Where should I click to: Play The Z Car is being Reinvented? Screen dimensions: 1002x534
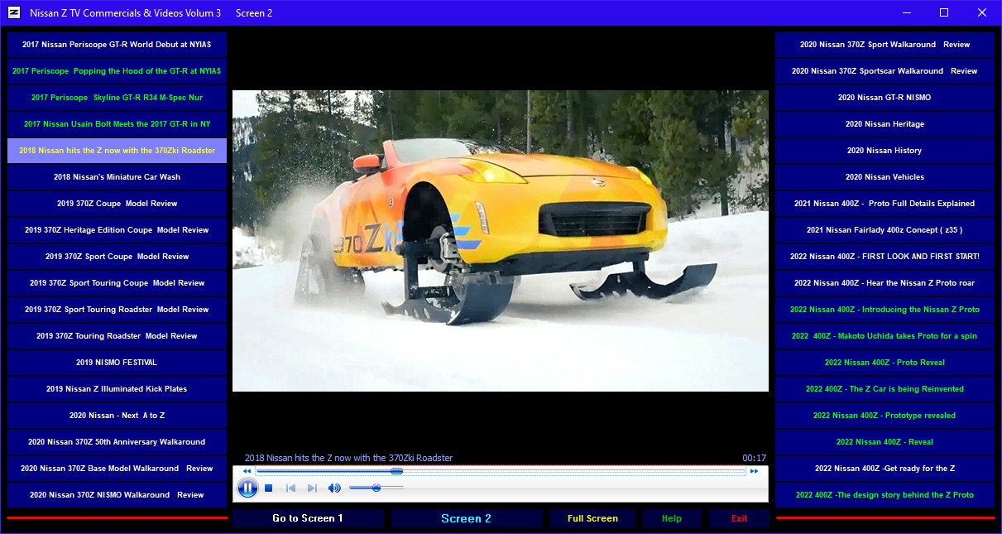tap(885, 389)
